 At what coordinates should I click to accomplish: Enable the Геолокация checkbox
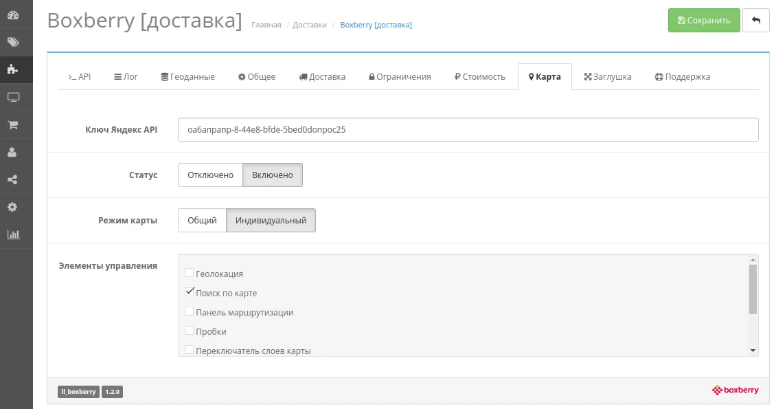coord(189,273)
